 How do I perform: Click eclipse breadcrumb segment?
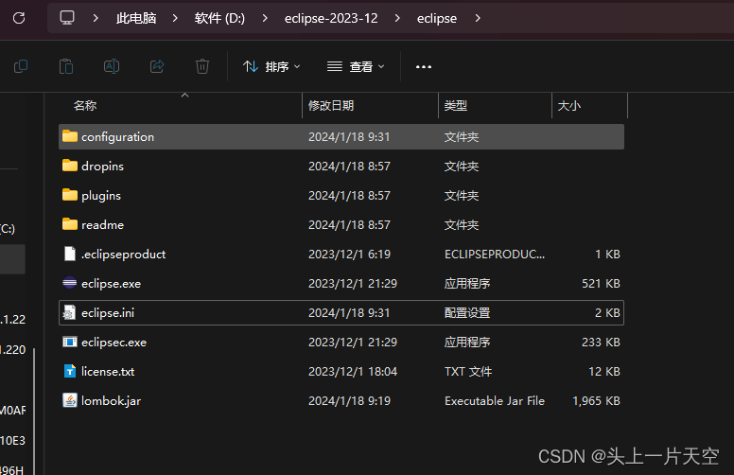[x=437, y=18]
